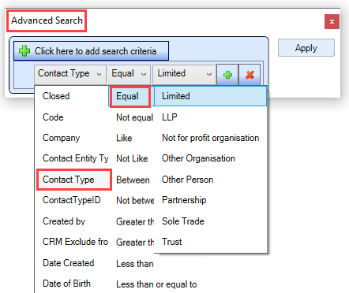Select the Not Like operator
Viewport: 349px width, 293px height.
[132, 158]
